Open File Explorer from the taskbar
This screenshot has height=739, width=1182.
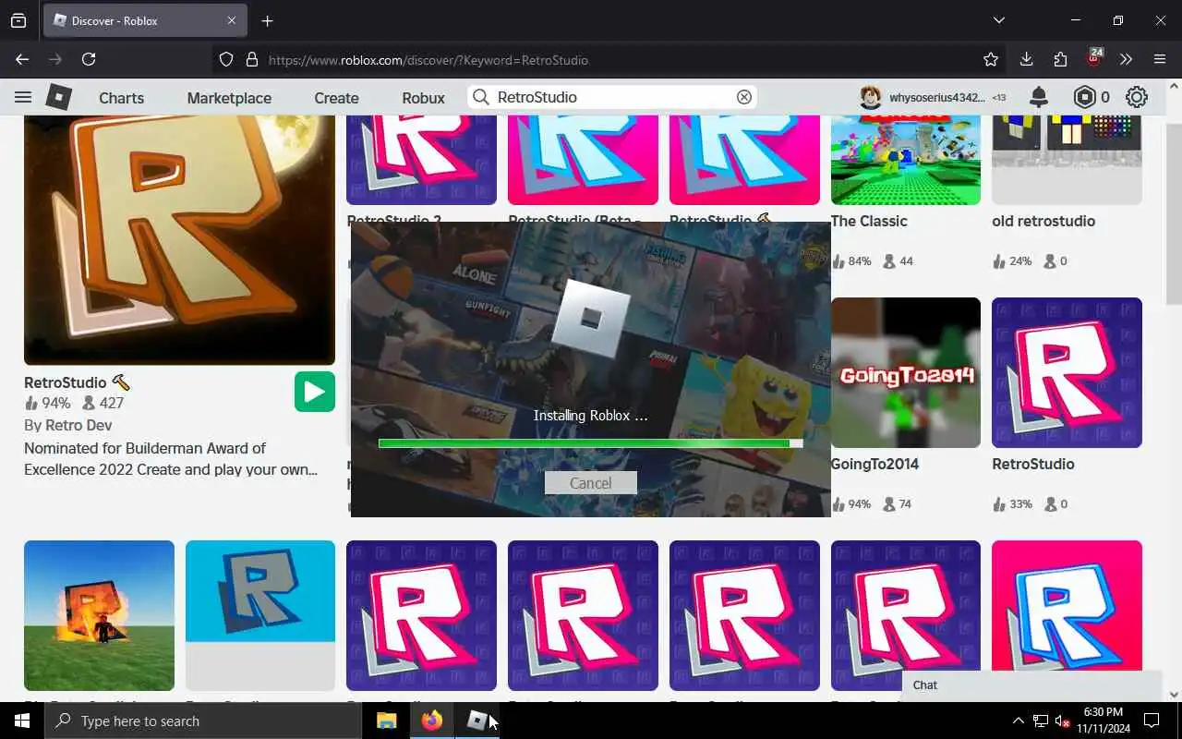pos(386,721)
